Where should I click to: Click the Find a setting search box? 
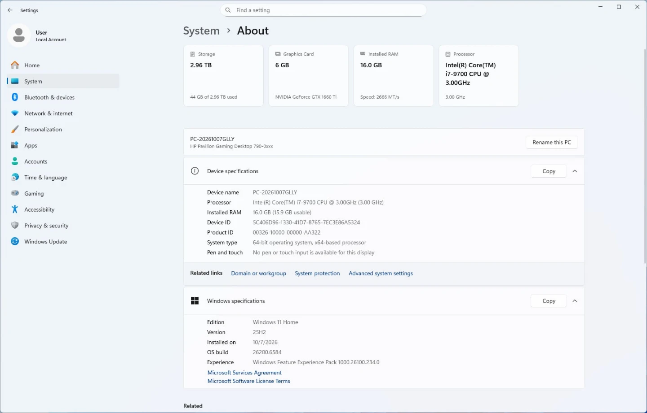point(323,10)
